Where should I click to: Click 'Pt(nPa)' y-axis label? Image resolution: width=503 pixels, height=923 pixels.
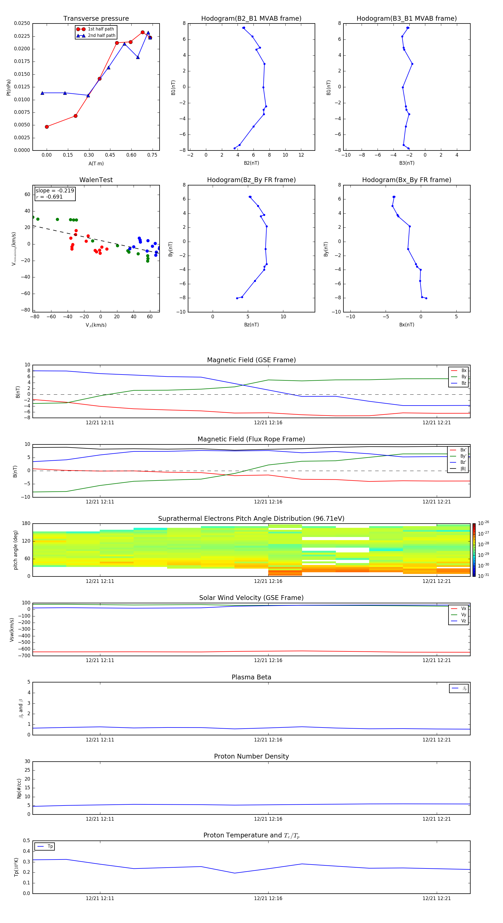point(9,88)
